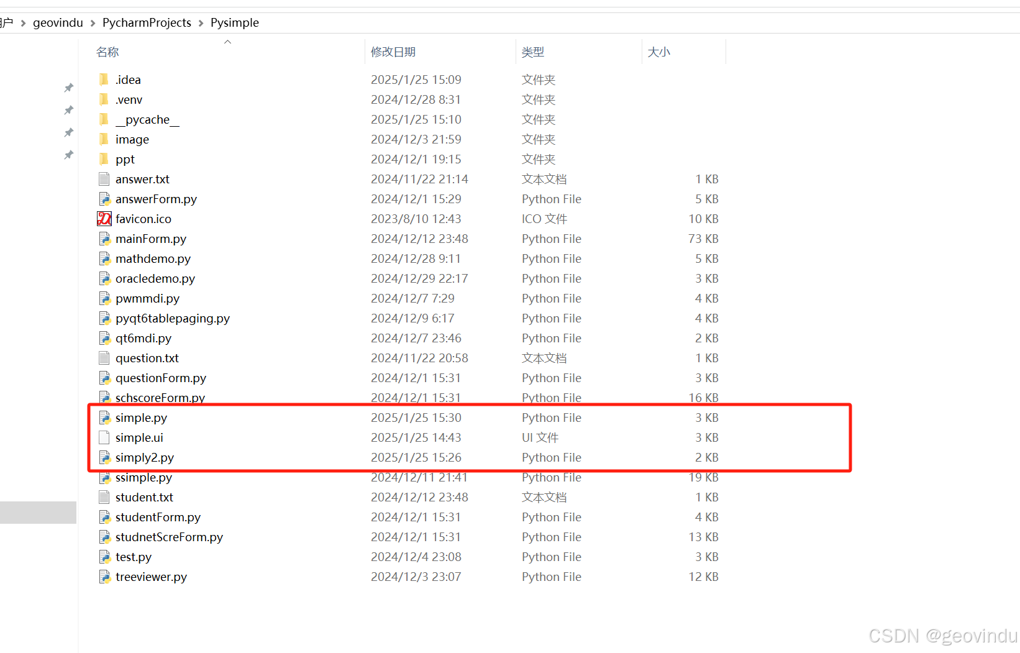Screen dimensions: 1020x653
Task: Click the answer.txt text file icon
Action: tap(104, 179)
